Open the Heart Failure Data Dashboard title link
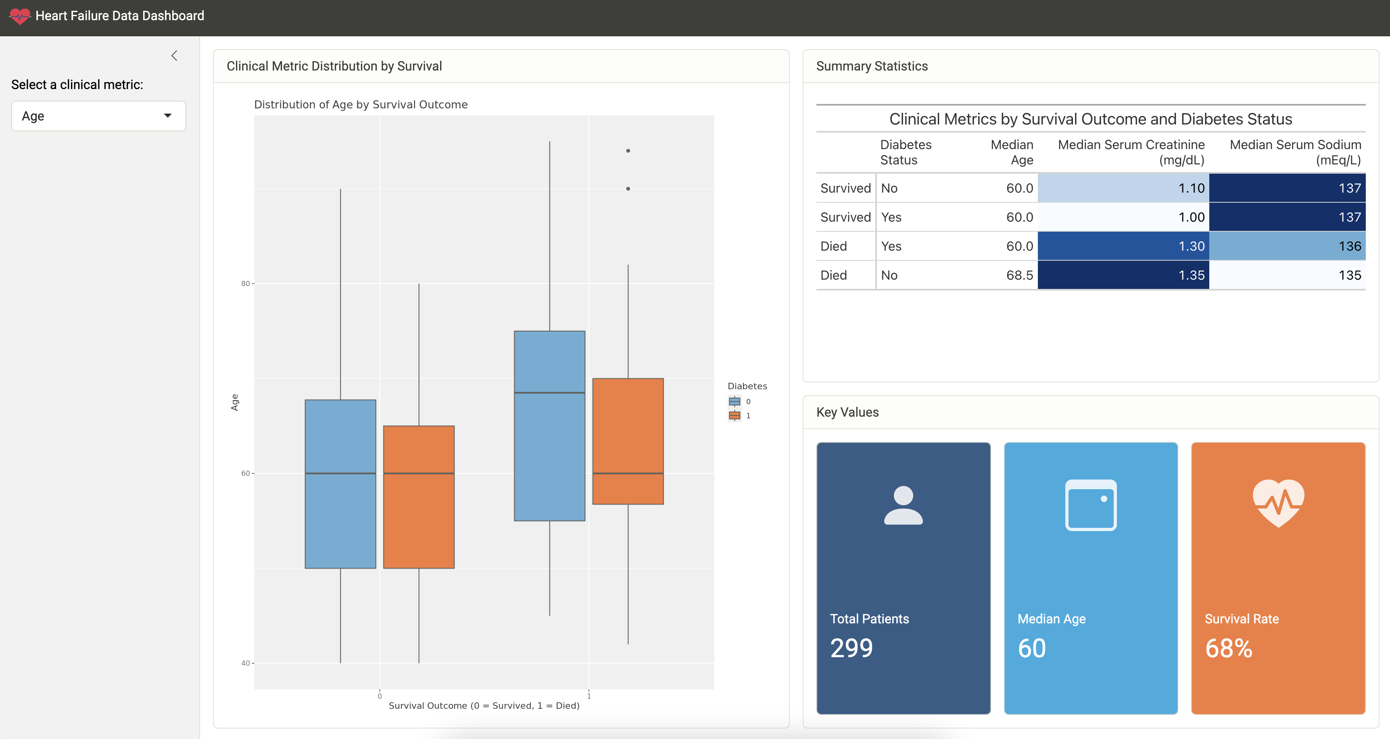Image resolution: width=1390 pixels, height=739 pixels. click(x=120, y=16)
